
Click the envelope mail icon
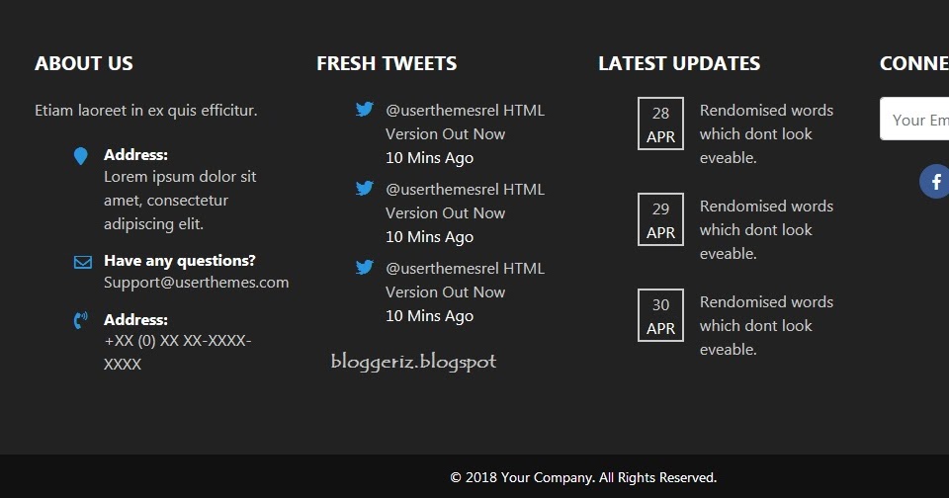point(82,262)
